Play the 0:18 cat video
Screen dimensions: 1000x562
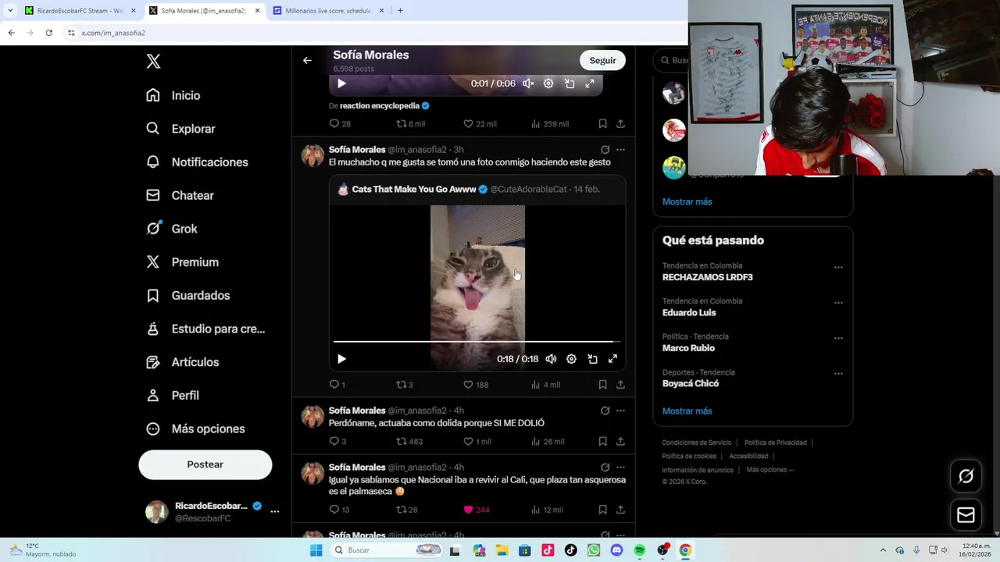coord(341,359)
